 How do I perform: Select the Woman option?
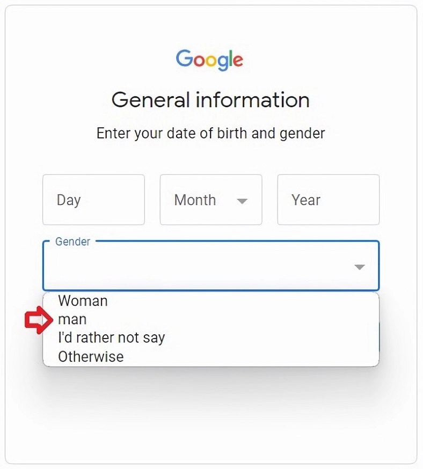(x=83, y=301)
